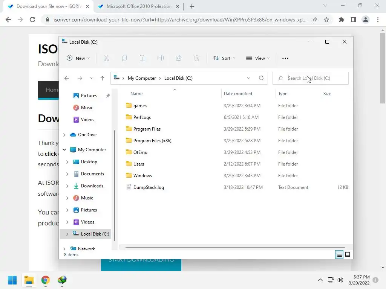Open the Sort dropdown menu
This screenshot has height=289, width=386.
(x=224, y=58)
